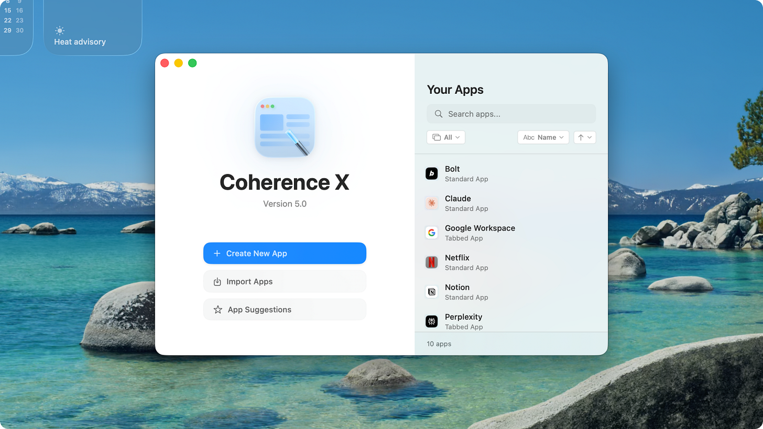The image size is (763, 429).
Task: Click the sun icon in weather widget
Action: point(60,30)
